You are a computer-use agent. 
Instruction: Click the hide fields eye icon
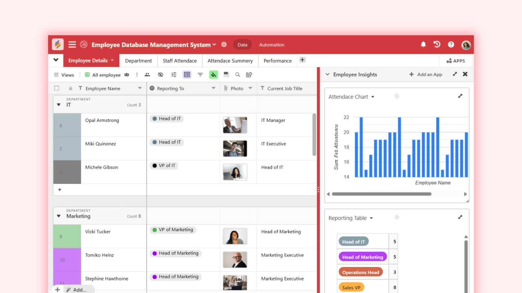(161, 75)
